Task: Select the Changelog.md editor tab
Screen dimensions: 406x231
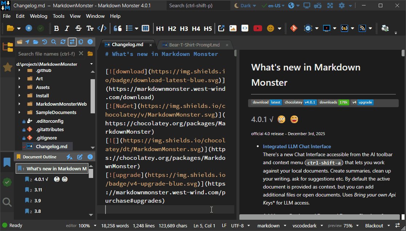Action: pos(127,45)
